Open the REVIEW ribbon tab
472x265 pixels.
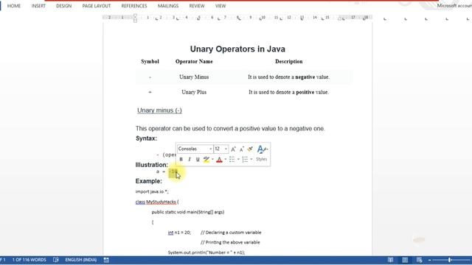pyautogui.click(x=197, y=6)
